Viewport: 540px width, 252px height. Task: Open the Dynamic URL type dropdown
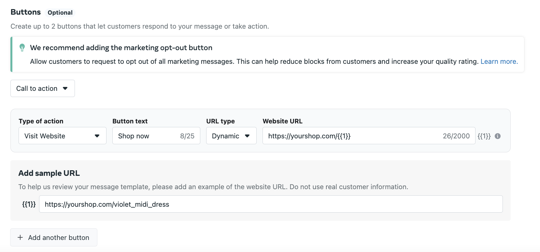pyautogui.click(x=231, y=136)
